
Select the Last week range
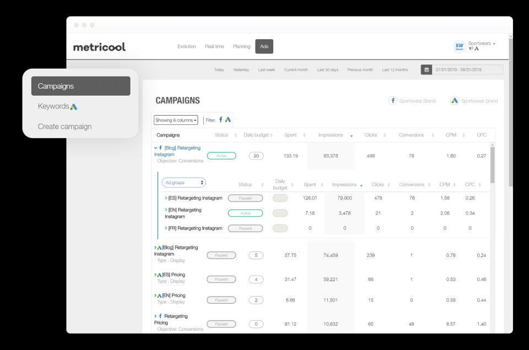click(267, 70)
